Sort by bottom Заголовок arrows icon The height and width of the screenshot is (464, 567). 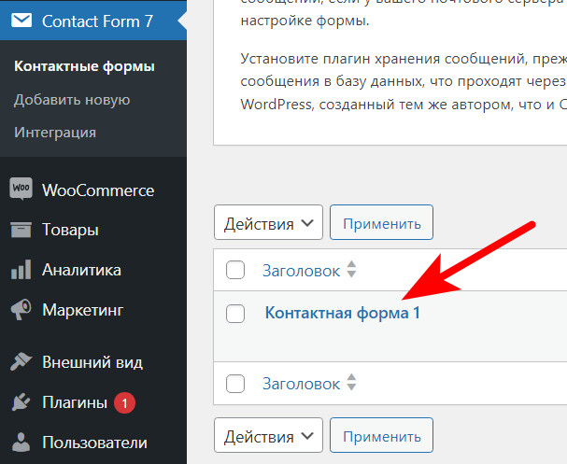tap(351, 383)
